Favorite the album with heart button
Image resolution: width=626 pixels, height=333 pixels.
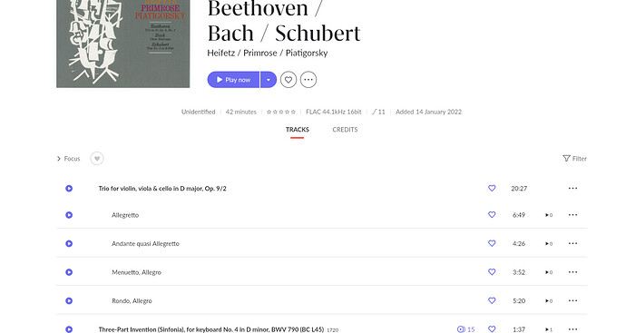[289, 80]
